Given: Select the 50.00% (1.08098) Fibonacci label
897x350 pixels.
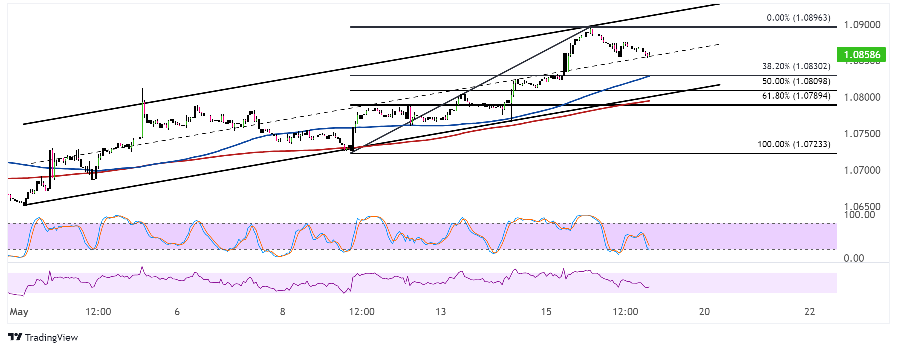Looking at the screenshot, I should [796, 81].
